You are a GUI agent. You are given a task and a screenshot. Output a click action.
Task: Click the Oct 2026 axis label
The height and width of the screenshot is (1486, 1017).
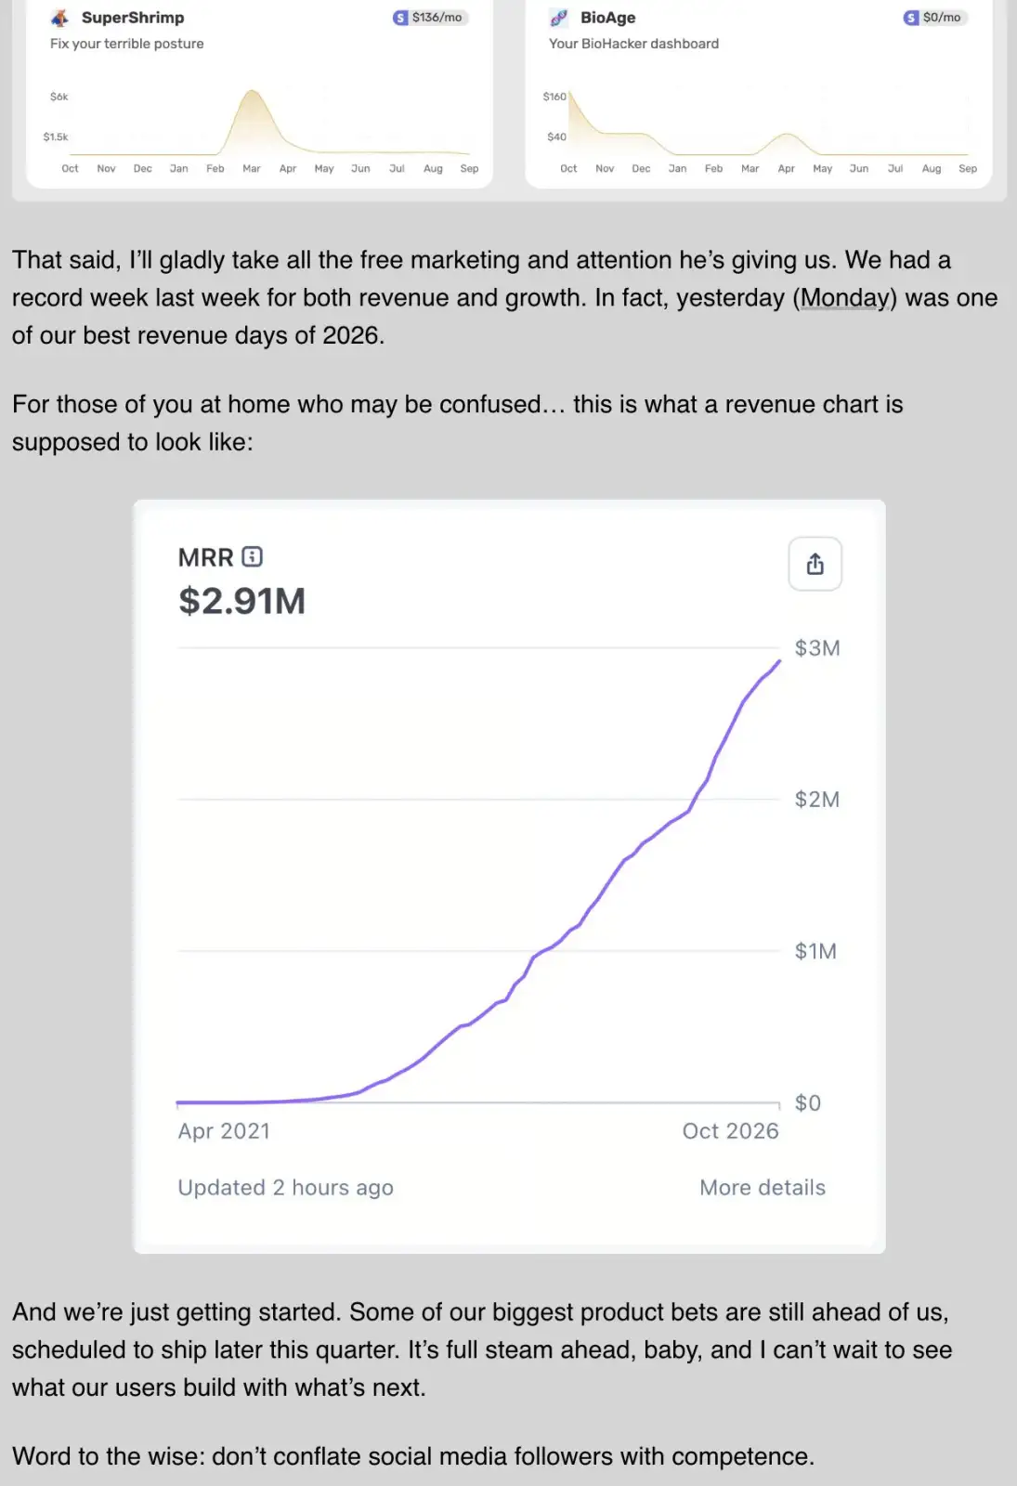point(730,1130)
